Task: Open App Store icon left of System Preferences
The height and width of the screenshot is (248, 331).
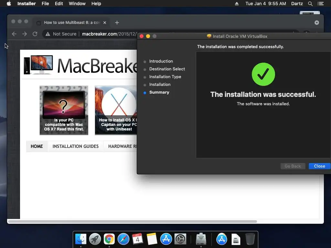Action: tap(166, 239)
